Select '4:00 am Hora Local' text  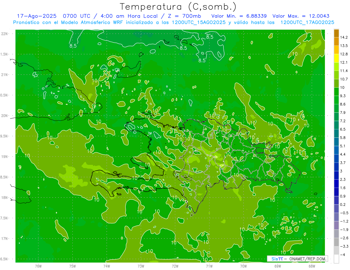coord(129,16)
